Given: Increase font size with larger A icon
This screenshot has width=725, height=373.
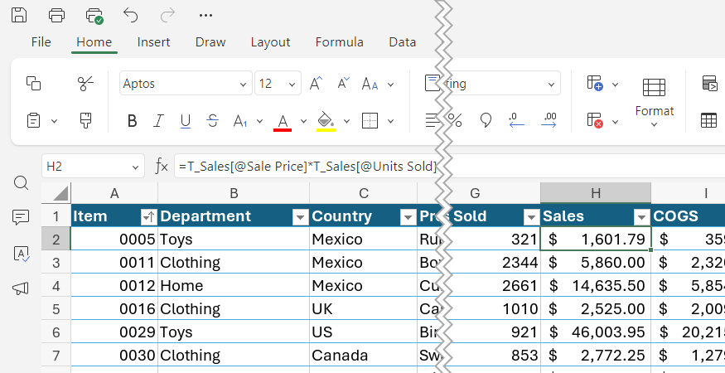Looking at the screenshot, I should pos(317,83).
